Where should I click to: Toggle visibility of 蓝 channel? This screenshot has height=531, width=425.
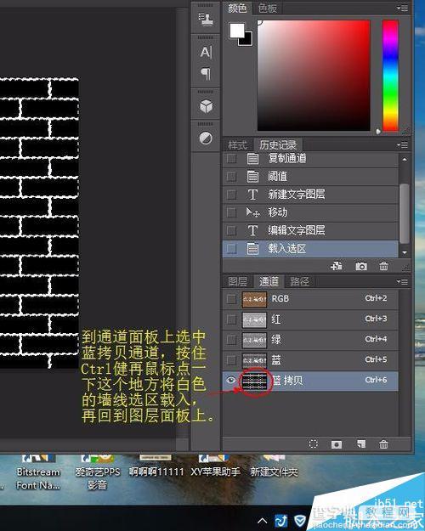pos(231,360)
